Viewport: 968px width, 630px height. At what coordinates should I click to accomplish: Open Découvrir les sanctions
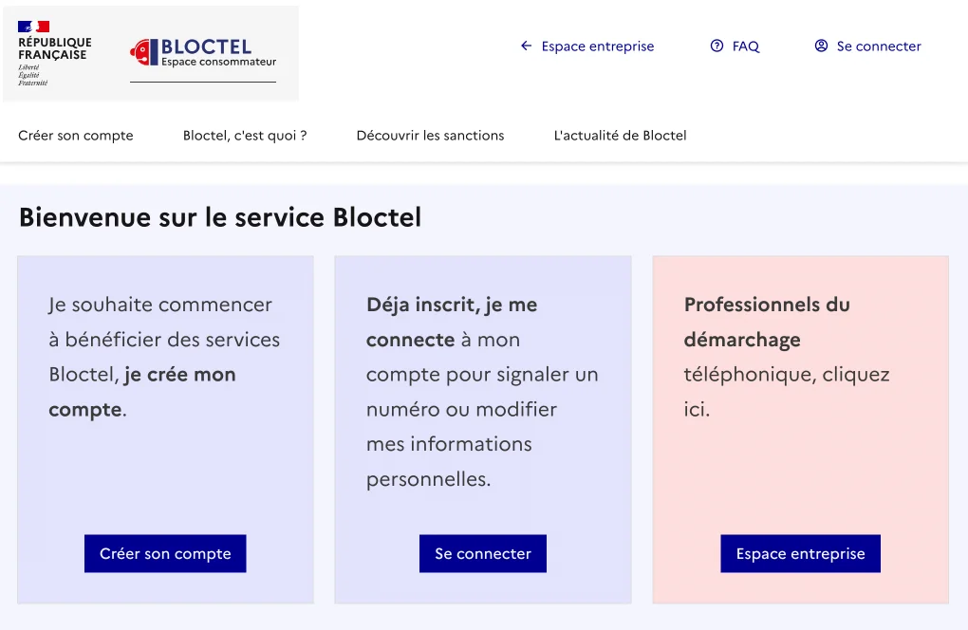(430, 135)
